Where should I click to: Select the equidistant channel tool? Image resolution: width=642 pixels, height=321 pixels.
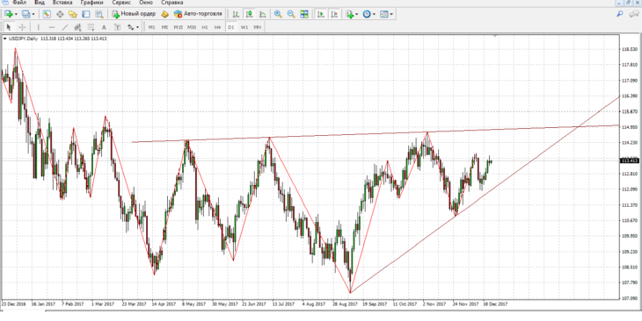(x=77, y=27)
